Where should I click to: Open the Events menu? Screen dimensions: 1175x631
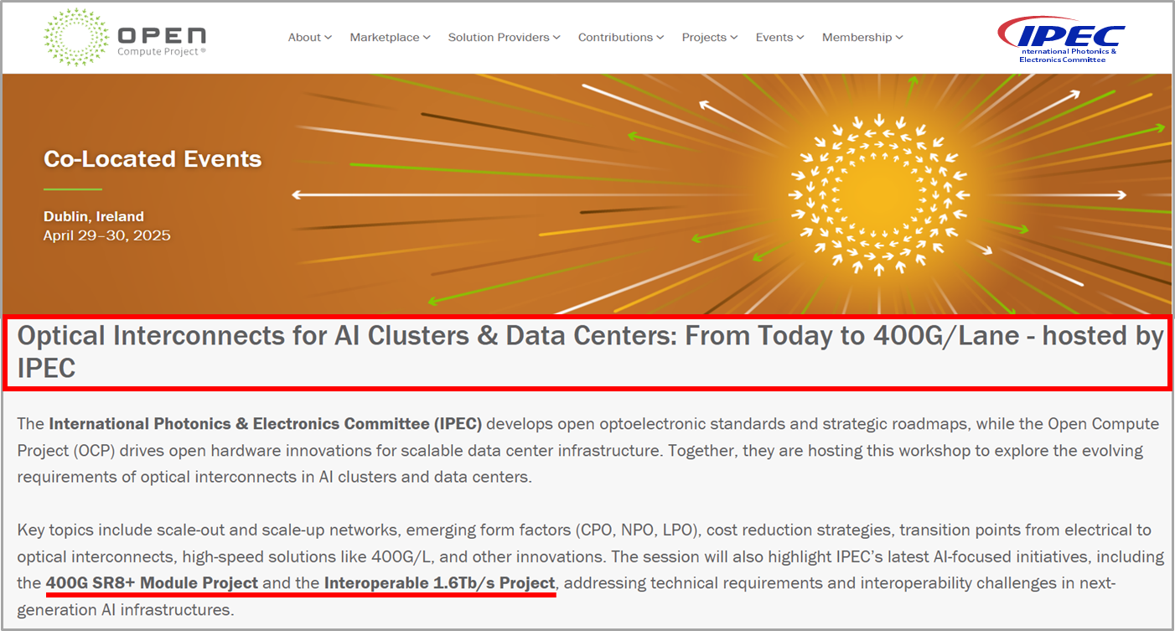click(x=779, y=38)
